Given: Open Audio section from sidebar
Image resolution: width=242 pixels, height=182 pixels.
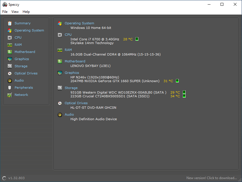Looking at the screenshot, I should click(x=19, y=80).
